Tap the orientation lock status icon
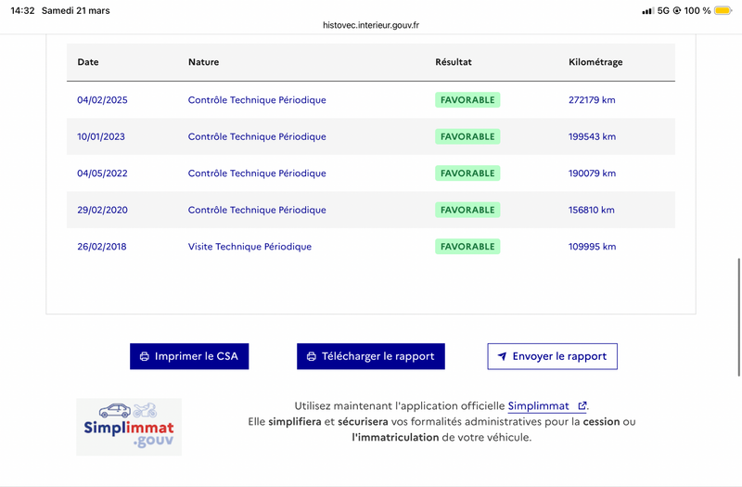This screenshot has width=742, height=487. tap(677, 10)
